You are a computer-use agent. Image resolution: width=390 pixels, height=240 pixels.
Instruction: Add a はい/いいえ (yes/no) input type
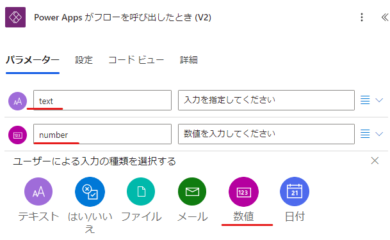tap(90, 206)
